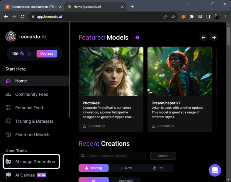Show previous featured models arrow
231x182 pixels.
pyautogui.click(x=204, y=37)
